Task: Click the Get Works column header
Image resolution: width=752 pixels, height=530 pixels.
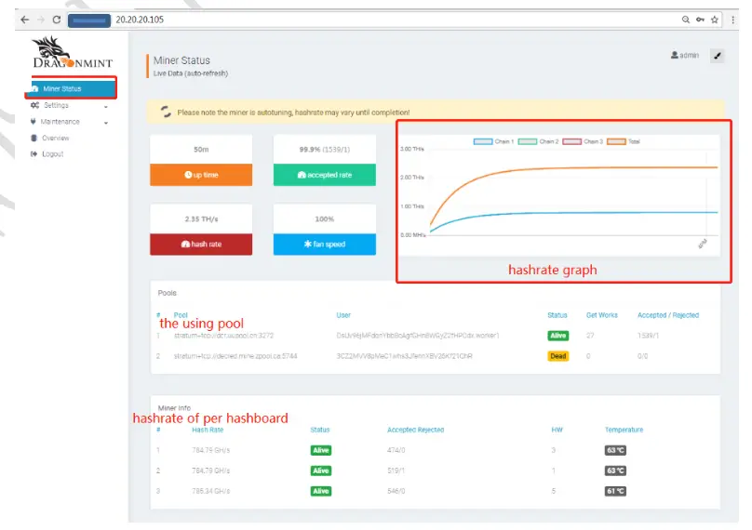Action: pyautogui.click(x=602, y=315)
